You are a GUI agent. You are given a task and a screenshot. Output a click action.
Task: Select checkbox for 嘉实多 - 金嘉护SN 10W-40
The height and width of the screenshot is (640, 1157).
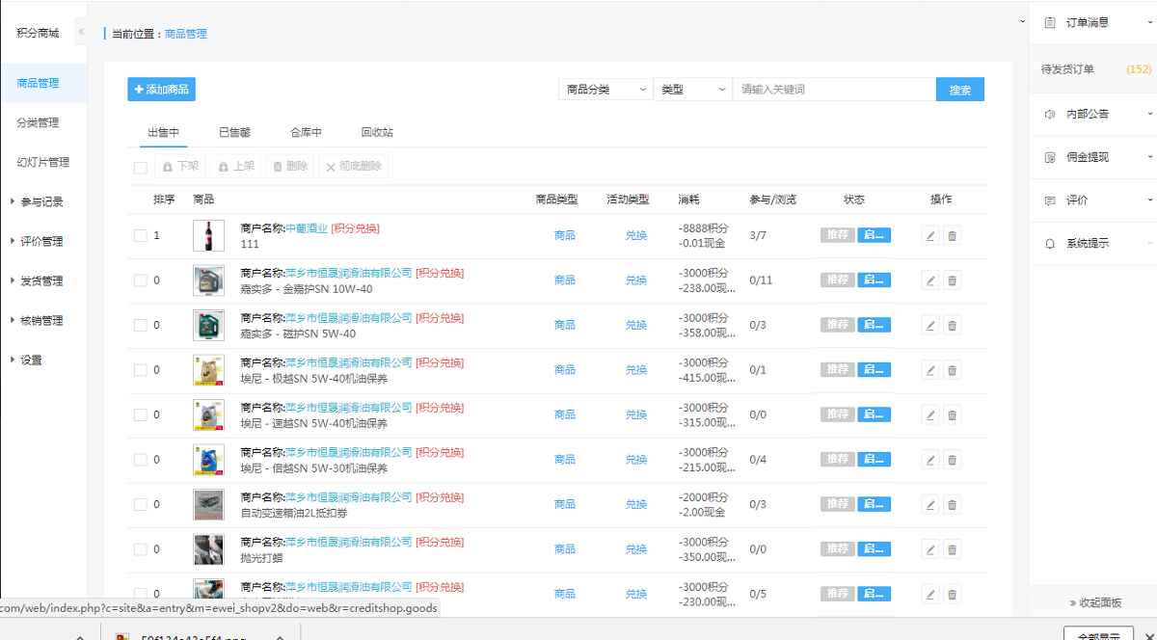[x=141, y=280]
